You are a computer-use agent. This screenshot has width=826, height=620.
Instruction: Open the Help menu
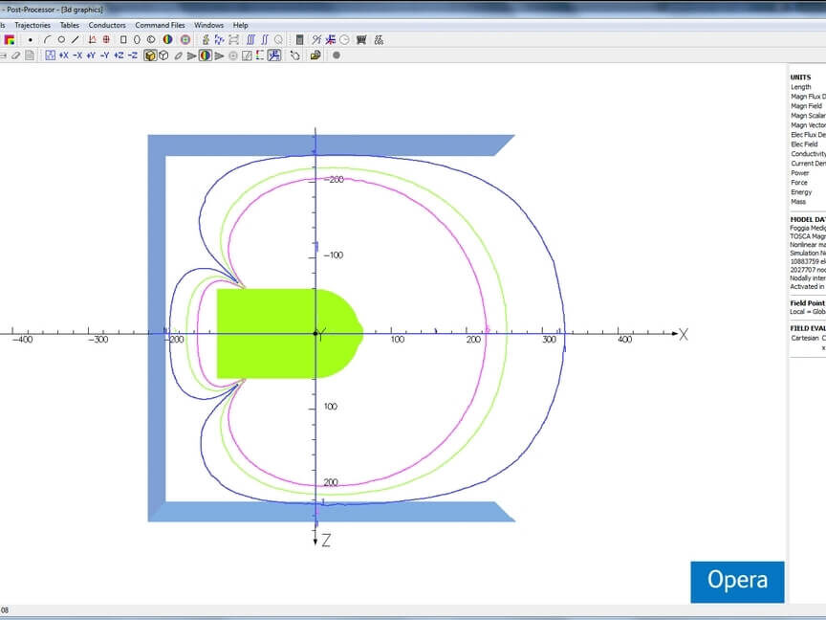[240, 25]
